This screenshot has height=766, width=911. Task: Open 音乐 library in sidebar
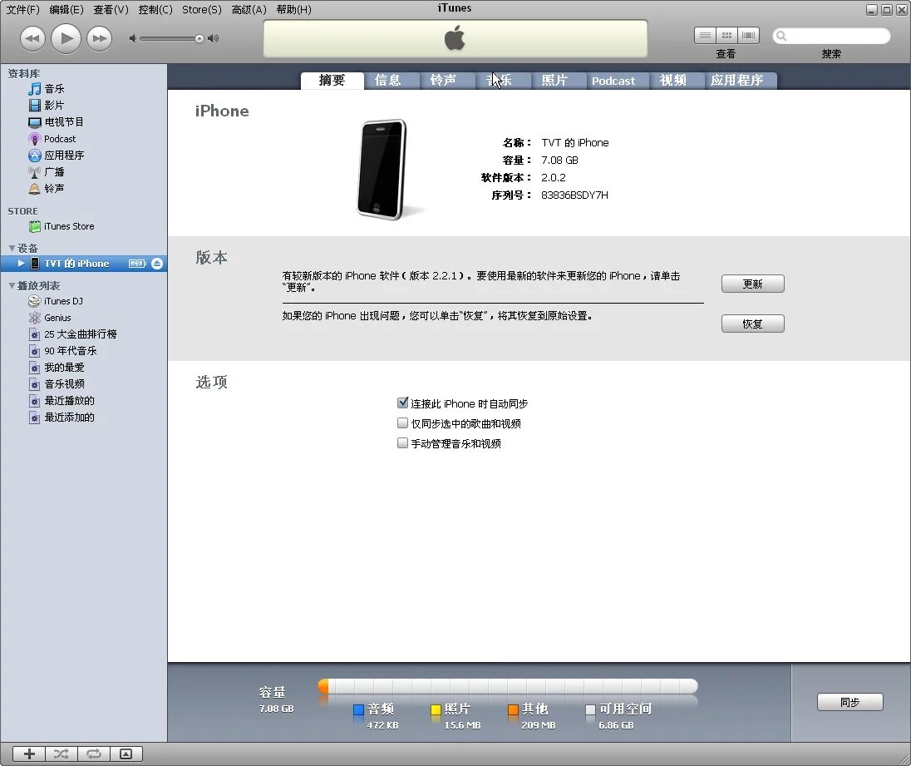55,89
